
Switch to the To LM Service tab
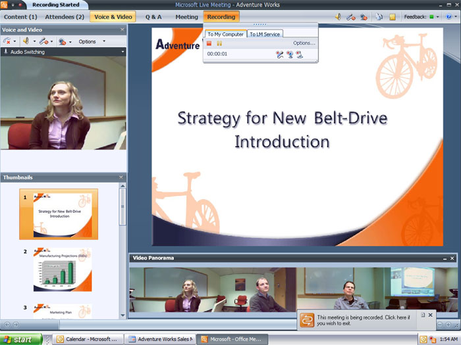click(x=265, y=34)
